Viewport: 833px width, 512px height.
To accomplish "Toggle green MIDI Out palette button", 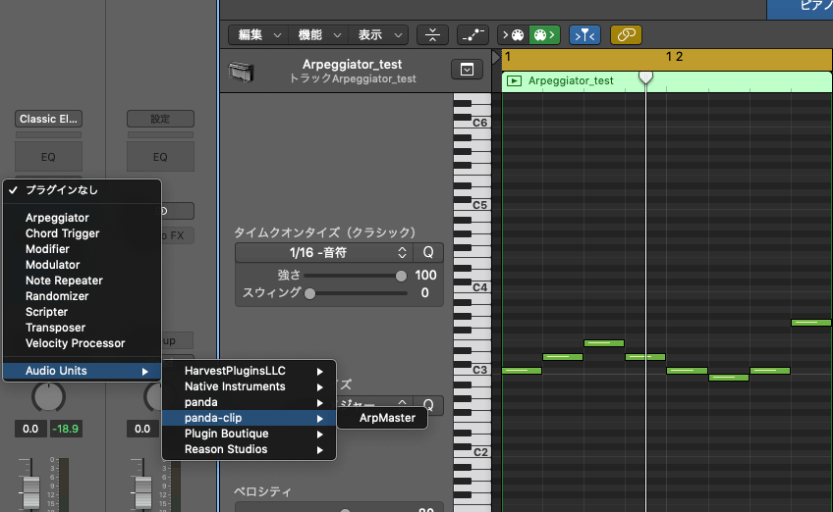I will click(544, 35).
